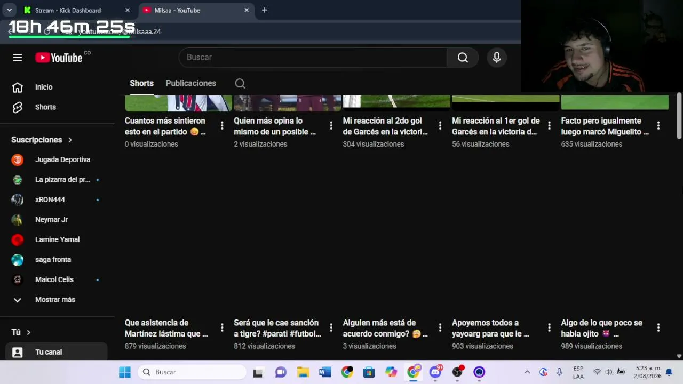Click the magnifier search button beside Buscar
This screenshot has height=384, width=683.
(463, 58)
